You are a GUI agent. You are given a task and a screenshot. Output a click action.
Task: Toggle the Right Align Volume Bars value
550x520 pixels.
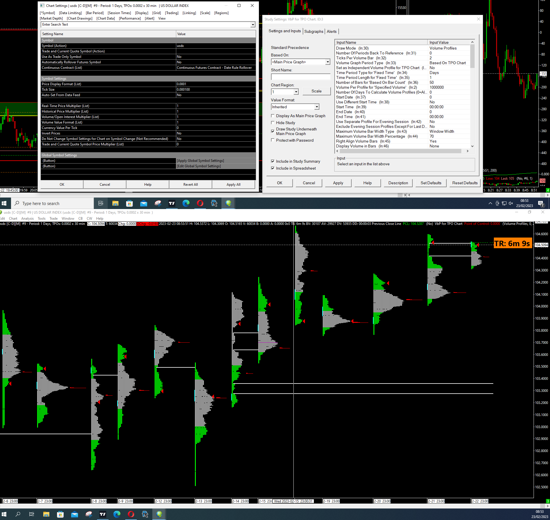[449, 141]
